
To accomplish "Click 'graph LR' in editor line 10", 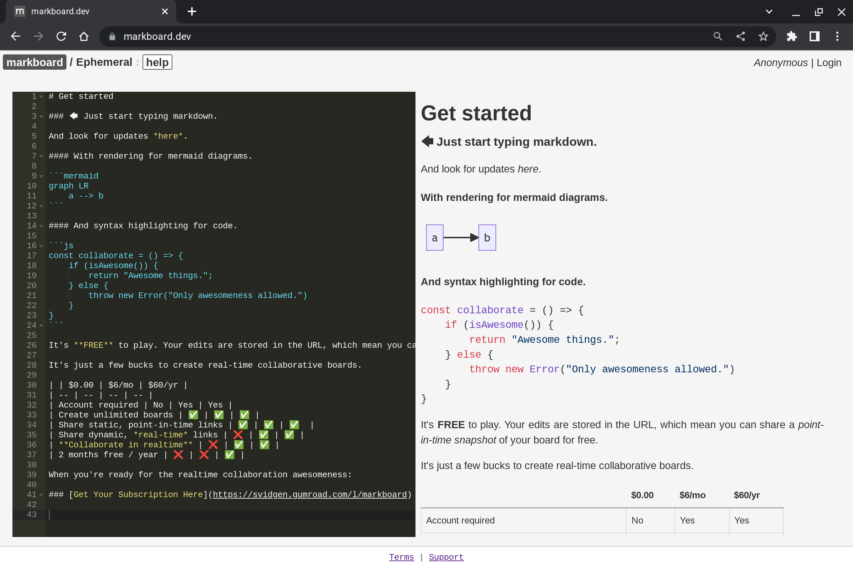I will point(69,186).
